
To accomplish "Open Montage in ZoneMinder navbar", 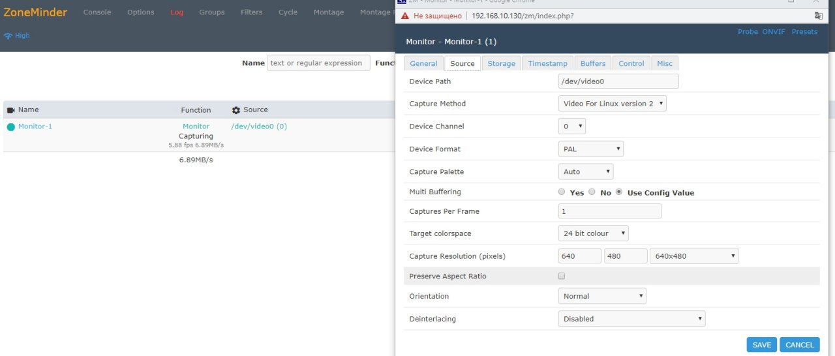I will tap(329, 12).
